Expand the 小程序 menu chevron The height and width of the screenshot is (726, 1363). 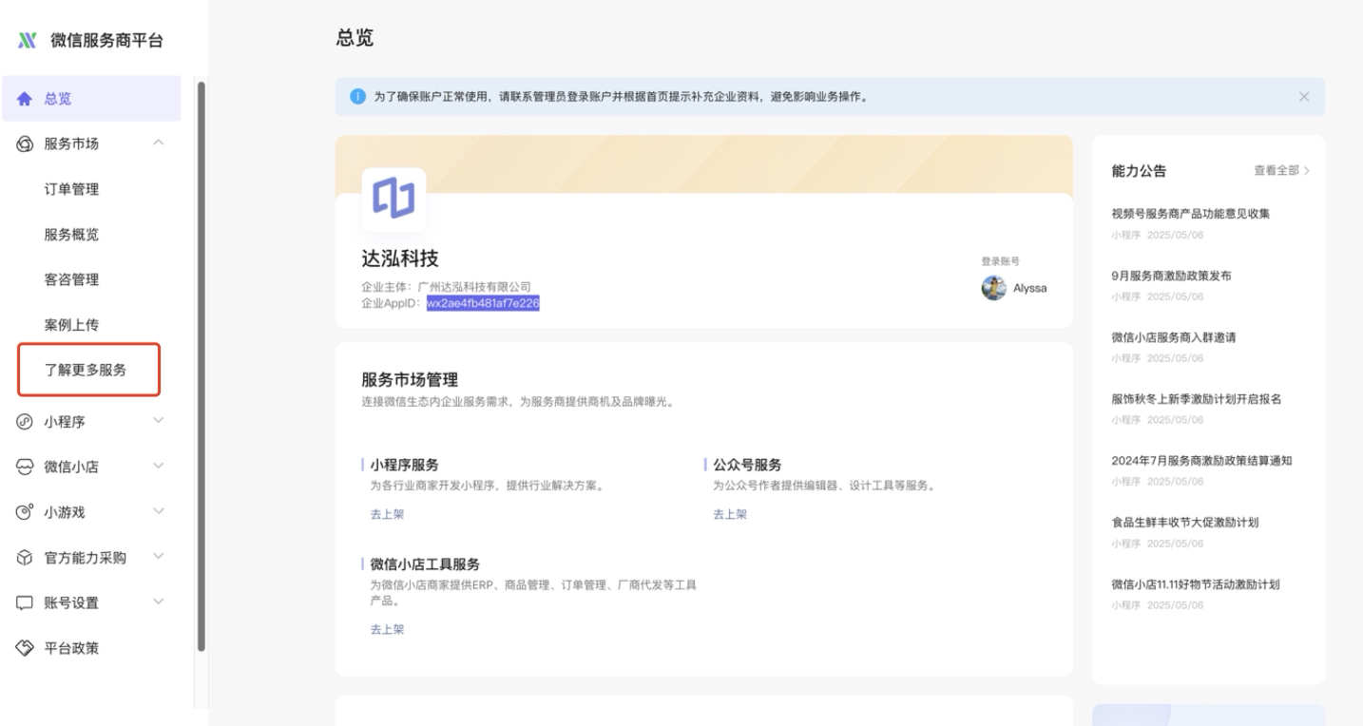tap(159, 421)
